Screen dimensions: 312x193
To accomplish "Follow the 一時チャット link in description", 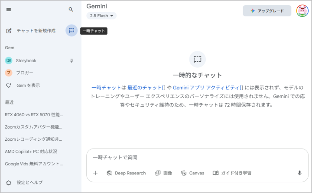I will [106, 88].
